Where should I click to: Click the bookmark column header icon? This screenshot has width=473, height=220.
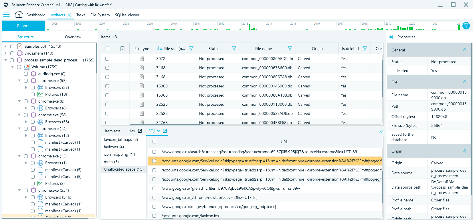pos(122,49)
